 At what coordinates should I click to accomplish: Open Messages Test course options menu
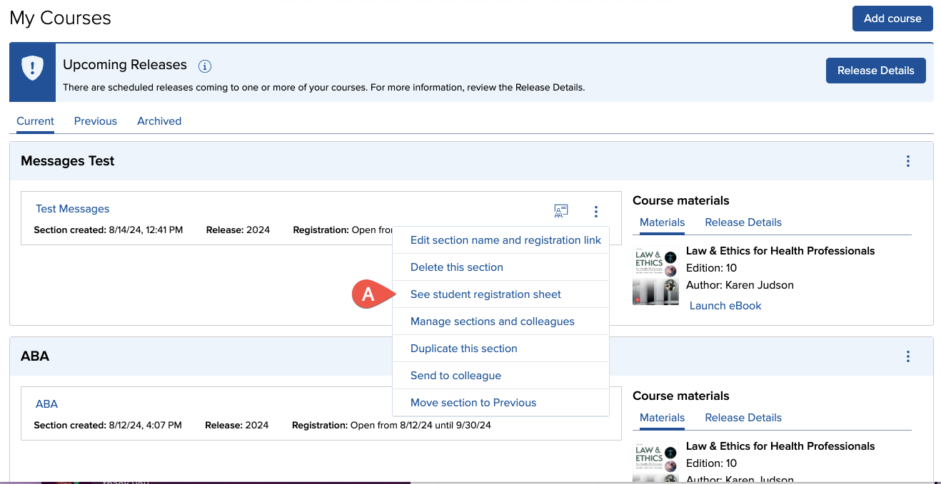pos(907,161)
